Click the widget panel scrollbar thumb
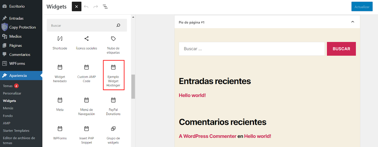Viewport: 378px width, 147px height. click(x=133, y=86)
